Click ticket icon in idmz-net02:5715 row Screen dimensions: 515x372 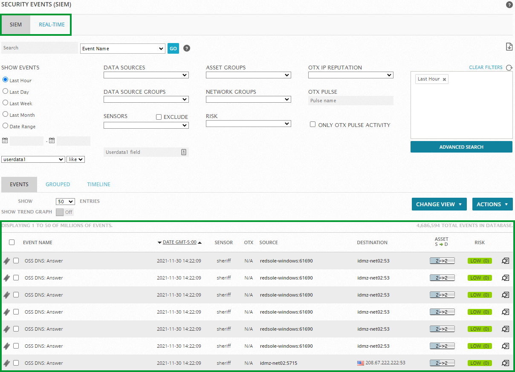click(6, 363)
